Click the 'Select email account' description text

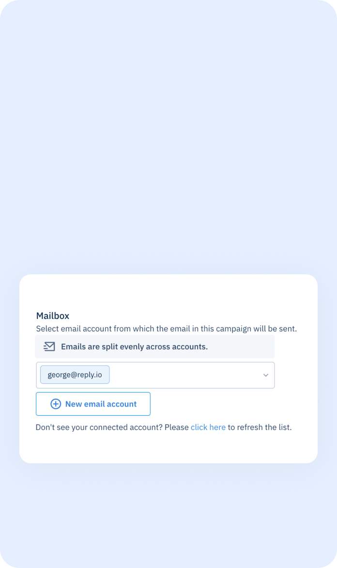point(166,329)
